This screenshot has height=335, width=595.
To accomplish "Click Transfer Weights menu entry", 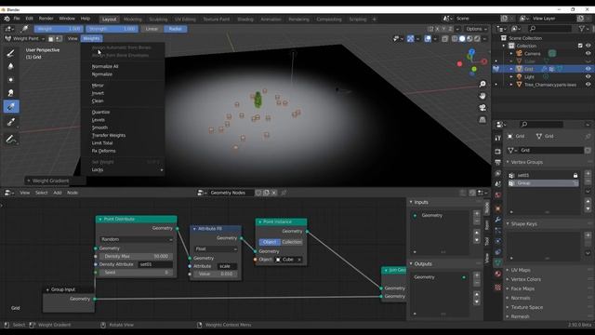I will [x=109, y=136].
